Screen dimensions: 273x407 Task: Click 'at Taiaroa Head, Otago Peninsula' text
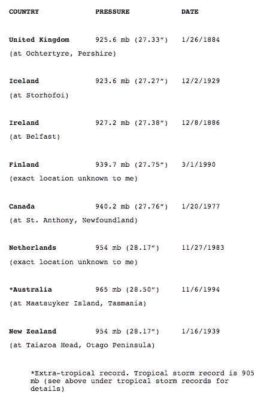coord(82,345)
